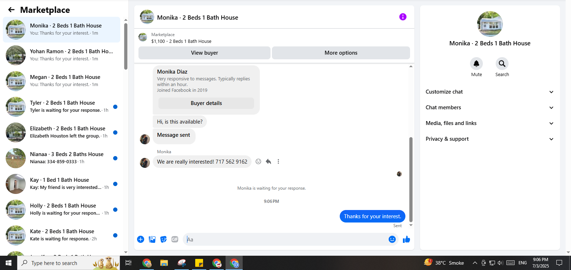Click the Marketplace back arrow
This screenshot has height=270, width=571.
click(x=11, y=10)
